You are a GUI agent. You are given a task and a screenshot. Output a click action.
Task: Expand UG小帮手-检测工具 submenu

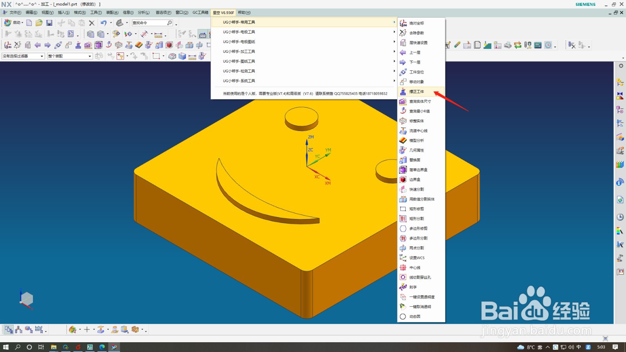tap(304, 71)
